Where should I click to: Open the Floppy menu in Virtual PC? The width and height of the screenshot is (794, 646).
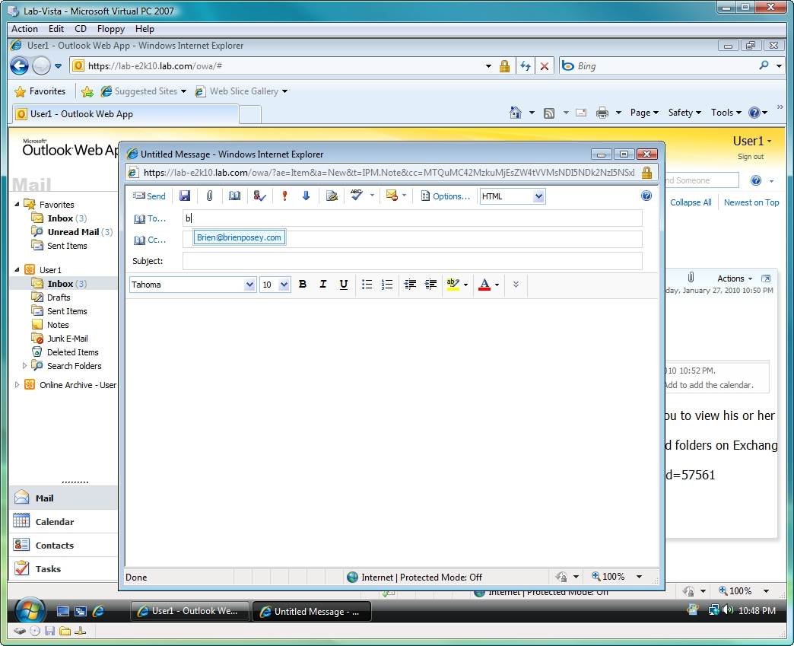[x=111, y=29]
